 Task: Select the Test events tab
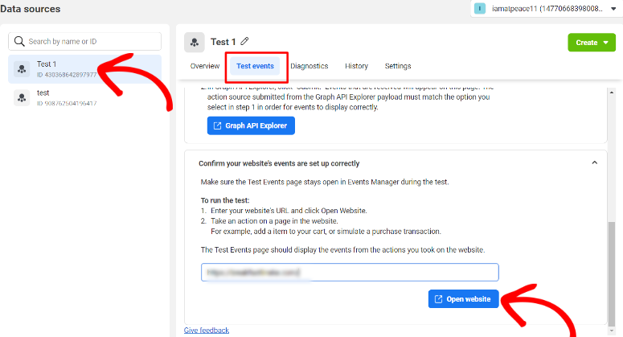tap(255, 66)
